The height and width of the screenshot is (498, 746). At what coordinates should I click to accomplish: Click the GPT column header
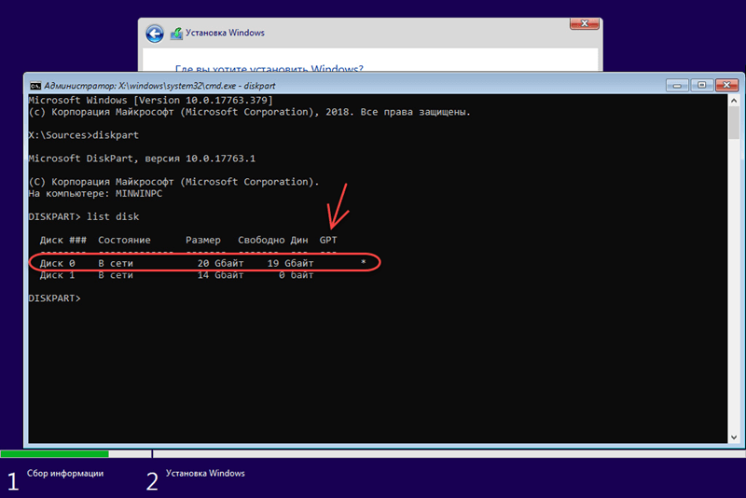pos(328,241)
